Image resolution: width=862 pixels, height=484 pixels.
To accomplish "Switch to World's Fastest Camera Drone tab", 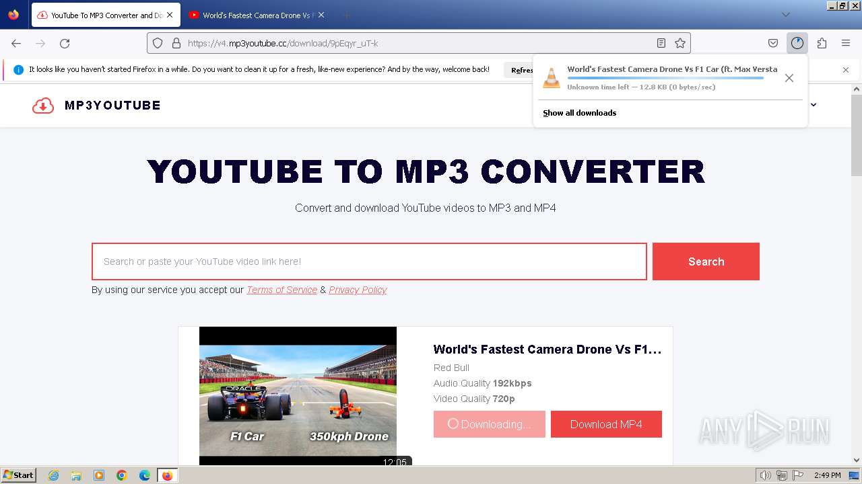I will coord(257,15).
